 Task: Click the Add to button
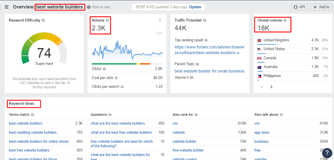coord(322,7)
